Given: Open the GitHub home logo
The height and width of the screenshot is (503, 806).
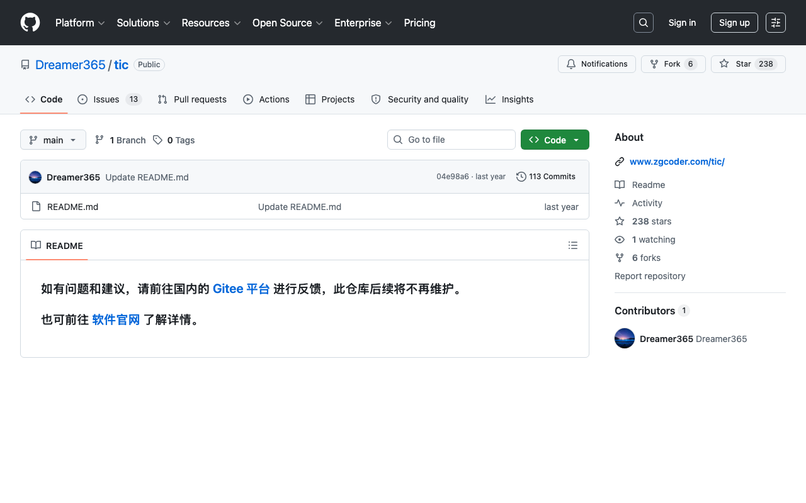Looking at the screenshot, I should tap(30, 23).
